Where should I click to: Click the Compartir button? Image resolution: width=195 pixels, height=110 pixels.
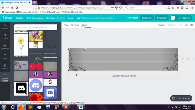tap(147, 18)
